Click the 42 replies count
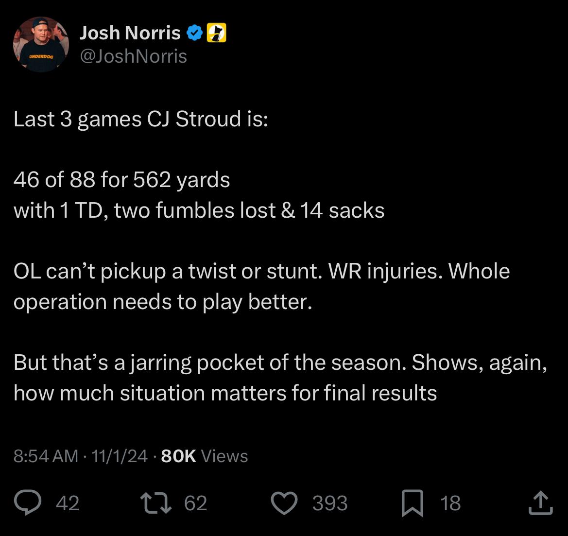Screen dimensions: 568x536 pyautogui.click(x=68, y=503)
